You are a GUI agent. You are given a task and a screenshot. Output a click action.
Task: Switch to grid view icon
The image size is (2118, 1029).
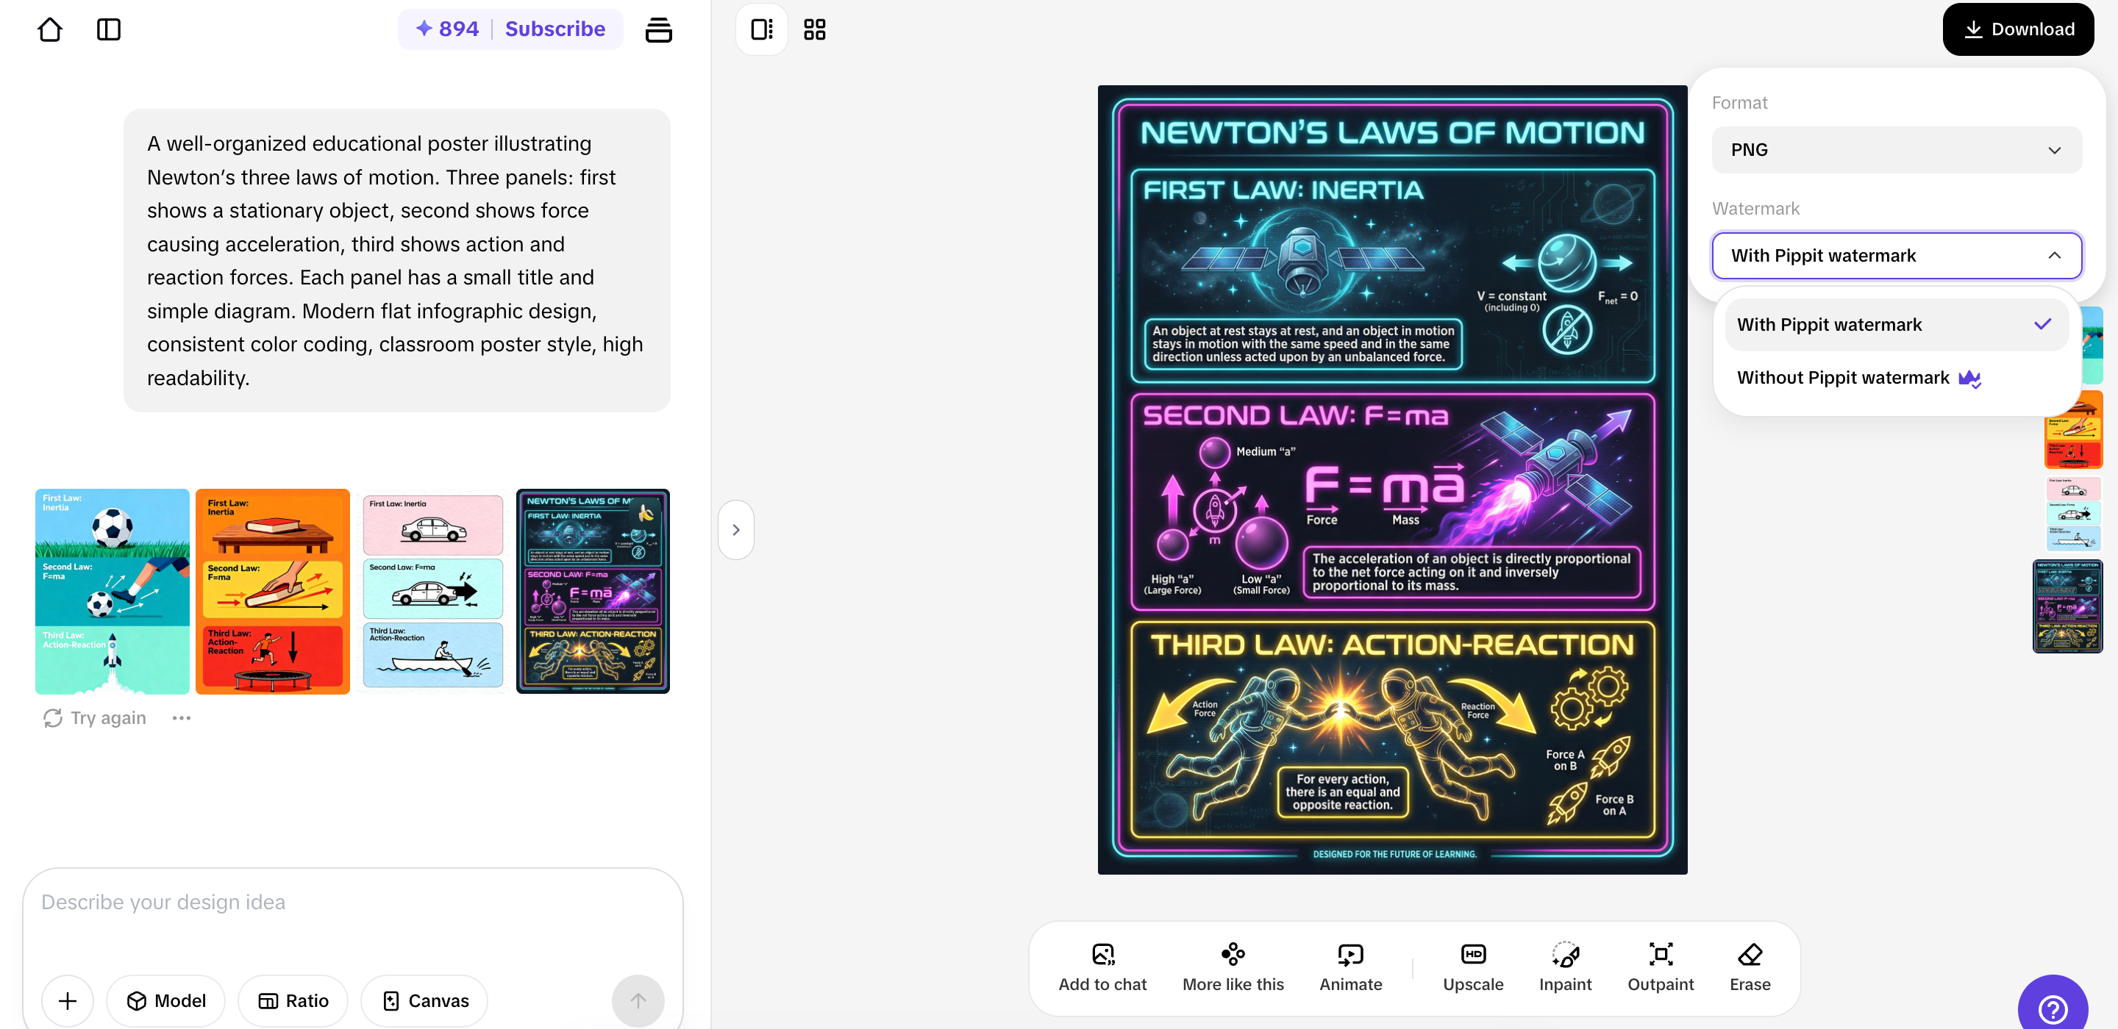click(x=814, y=29)
